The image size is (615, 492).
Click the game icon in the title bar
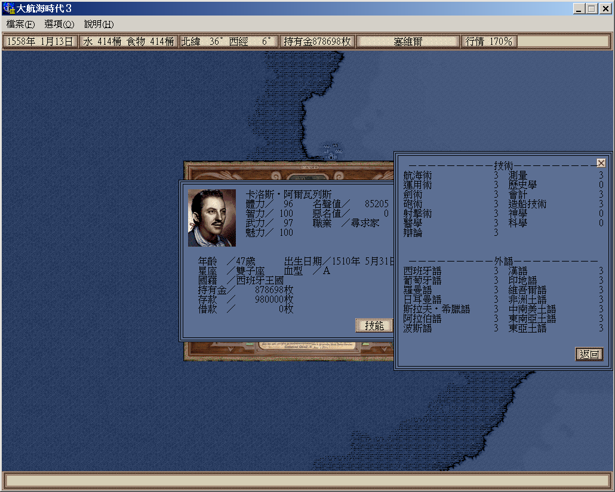[9, 8]
